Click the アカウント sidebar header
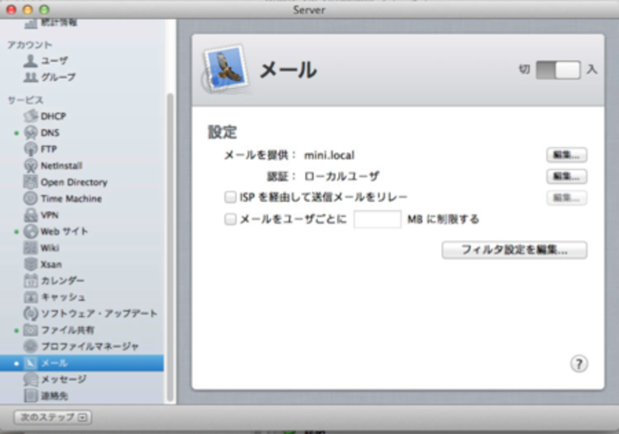This screenshot has width=619, height=434. 30,45
